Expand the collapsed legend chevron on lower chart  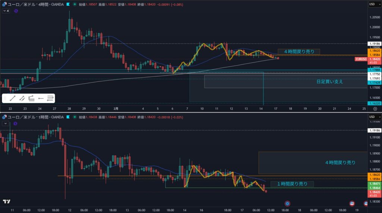[5, 123]
